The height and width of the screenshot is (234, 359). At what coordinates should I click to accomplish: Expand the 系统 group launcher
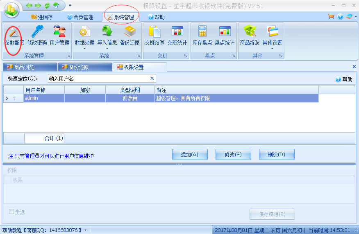coord(138,56)
